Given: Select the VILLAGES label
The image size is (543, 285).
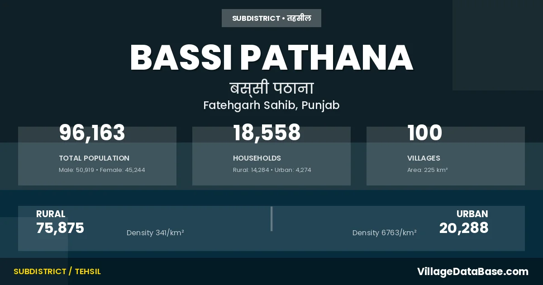Looking at the screenshot, I should [x=424, y=158].
